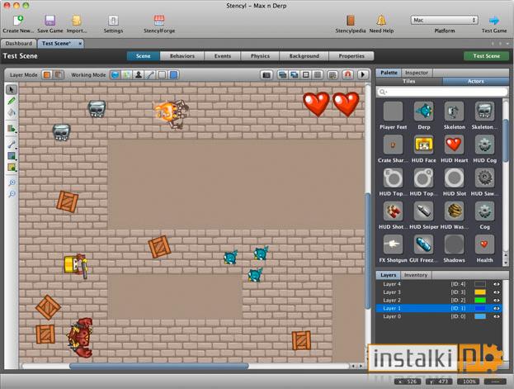Screen dimensions: 514x389
Task: Select the arrow selection tool
Action: coord(12,90)
